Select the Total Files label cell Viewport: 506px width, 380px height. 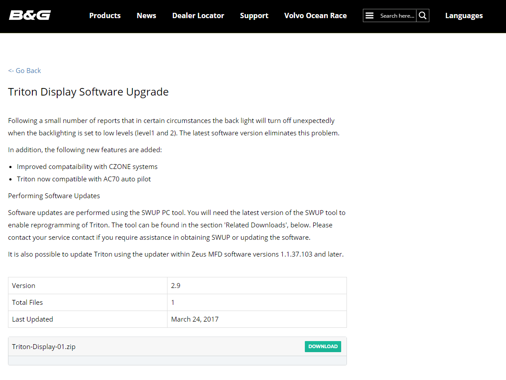87,302
